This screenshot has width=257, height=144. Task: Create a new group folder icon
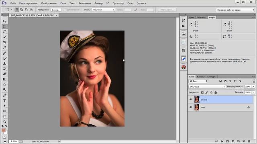click(238, 141)
